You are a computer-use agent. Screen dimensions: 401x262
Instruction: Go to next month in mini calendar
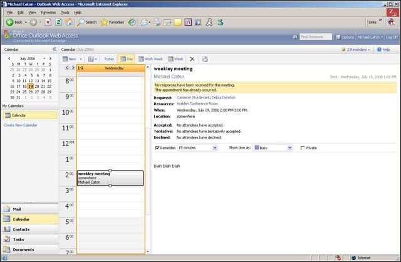click(50, 58)
